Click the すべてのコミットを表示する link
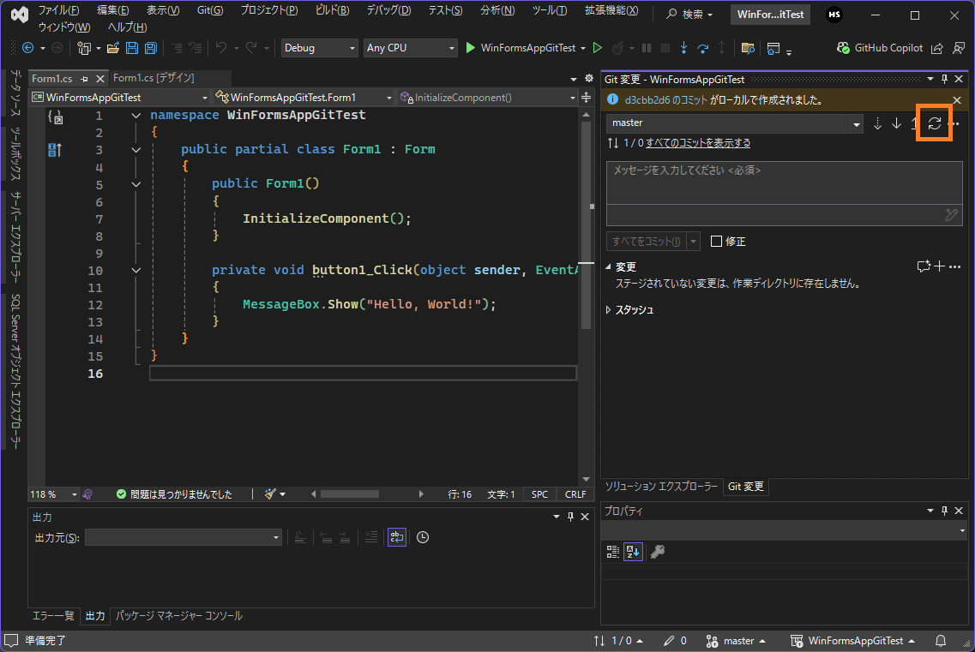This screenshot has width=975, height=652. coord(697,143)
